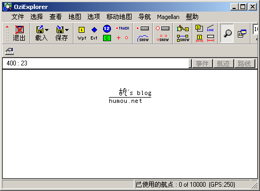Open point control with red circle icon

(163, 28)
